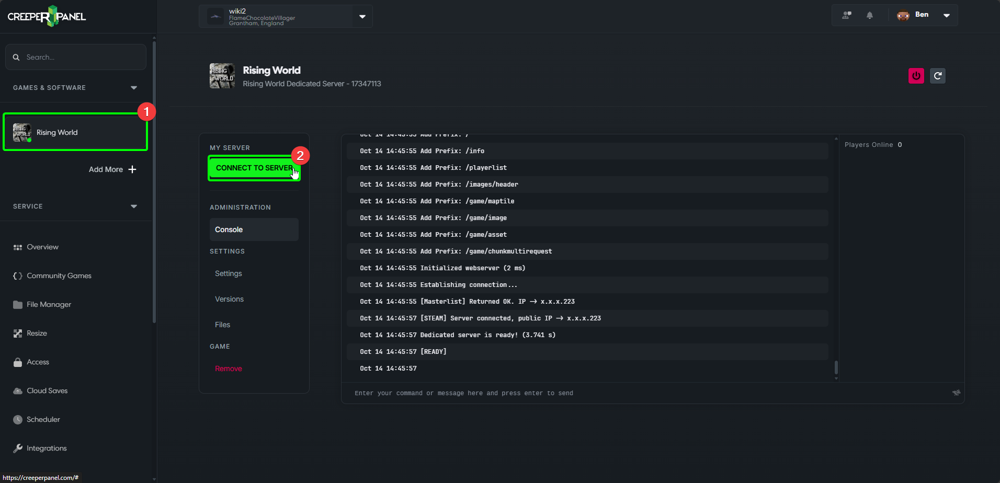Click the users icon in top bar
The height and width of the screenshot is (483, 1000).
846,15
